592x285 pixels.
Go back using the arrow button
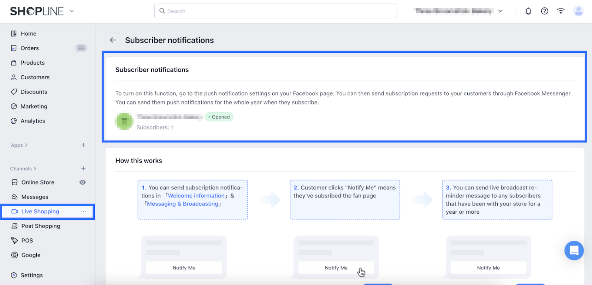[113, 40]
